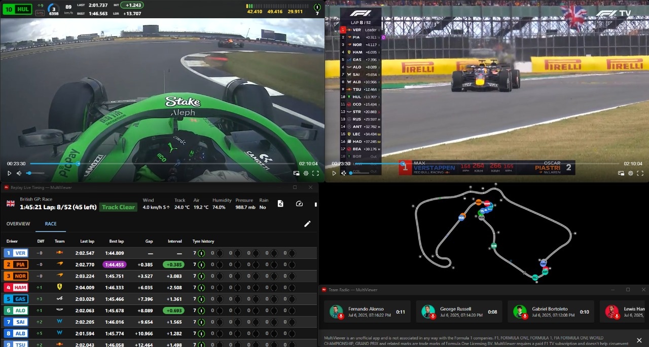Screen dimensions: 649x347
Task: Play Gabriel Bortoleto's team radio clip
Action: click(x=520, y=312)
